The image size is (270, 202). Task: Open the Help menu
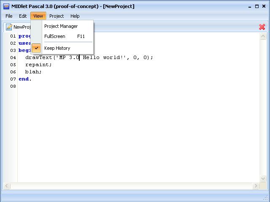[x=75, y=16]
